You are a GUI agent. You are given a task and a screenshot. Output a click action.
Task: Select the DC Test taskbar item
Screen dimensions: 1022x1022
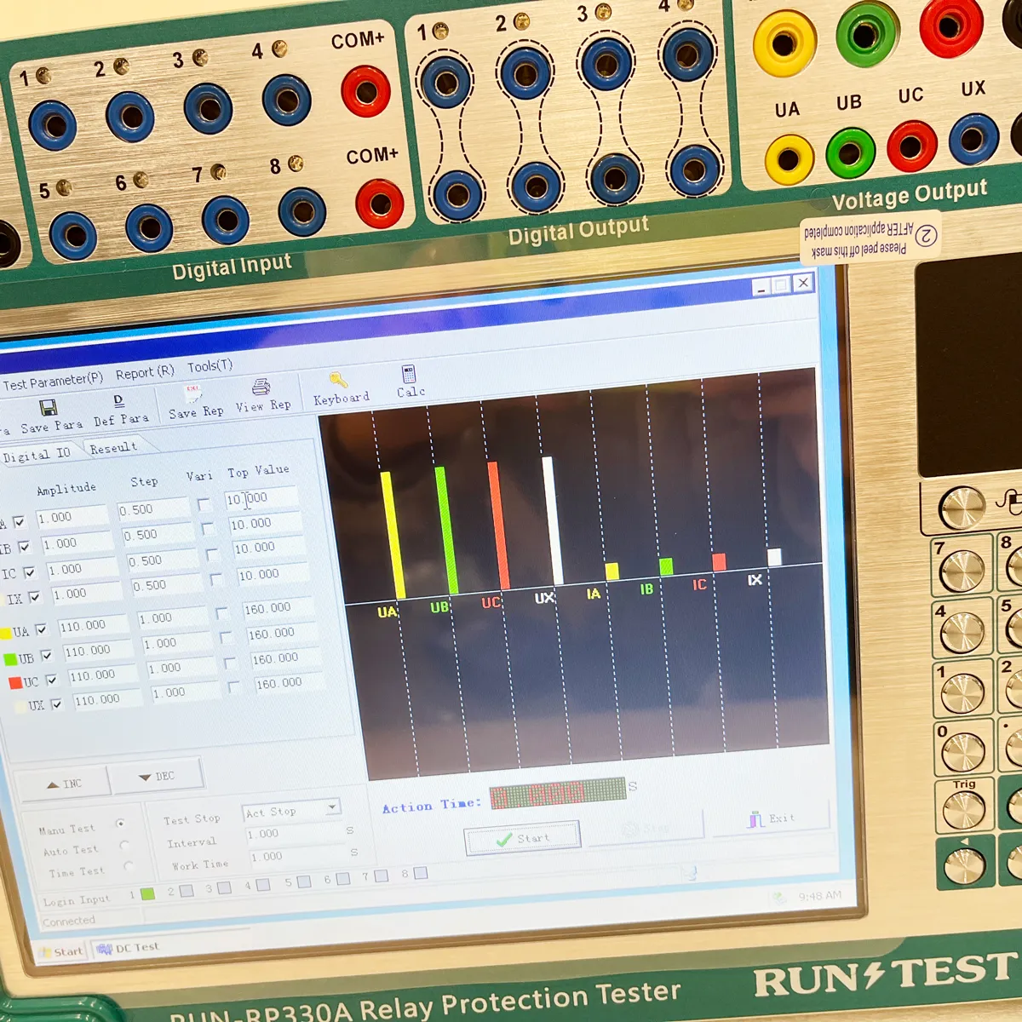pyautogui.click(x=128, y=948)
